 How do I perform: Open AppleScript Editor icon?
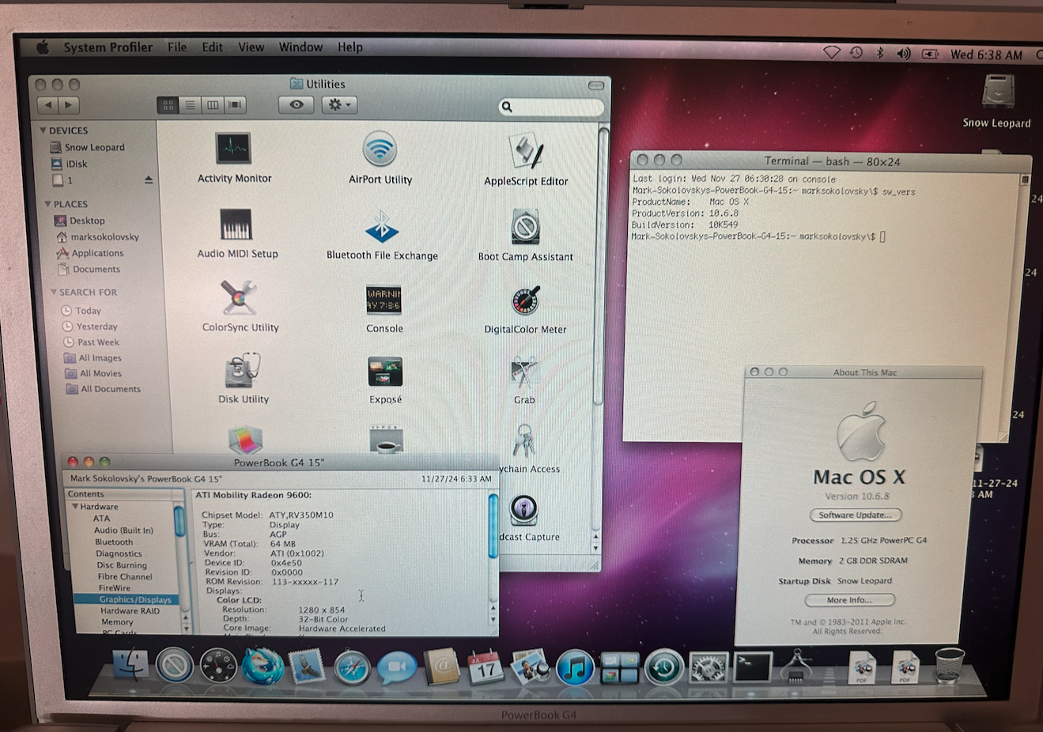(525, 151)
